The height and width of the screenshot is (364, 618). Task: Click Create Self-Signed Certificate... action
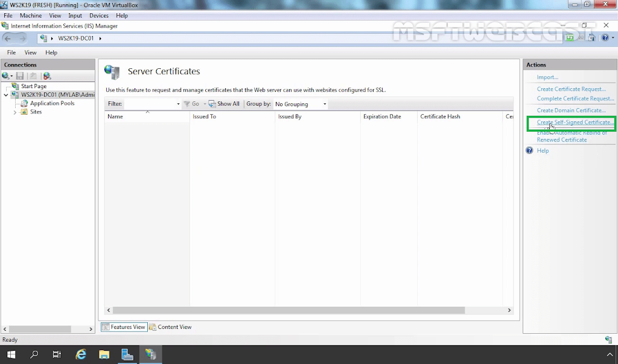pyautogui.click(x=575, y=123)
